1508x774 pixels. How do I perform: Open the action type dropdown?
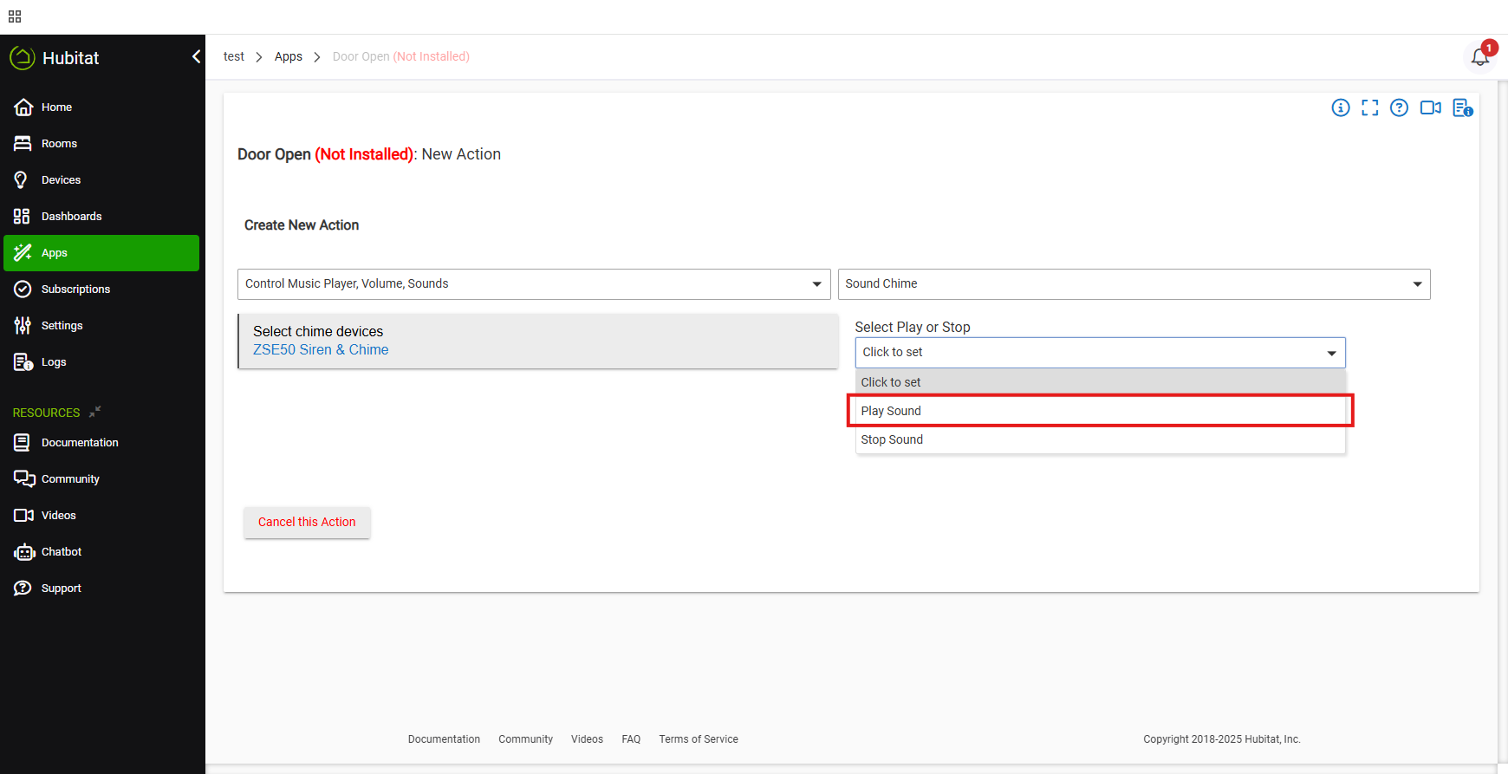(533, 284)
